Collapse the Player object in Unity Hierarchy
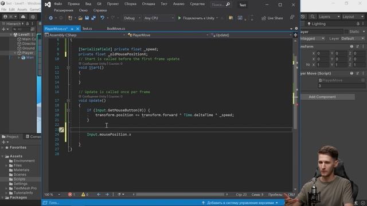367x206 pixels. click(x=15, y=53)
